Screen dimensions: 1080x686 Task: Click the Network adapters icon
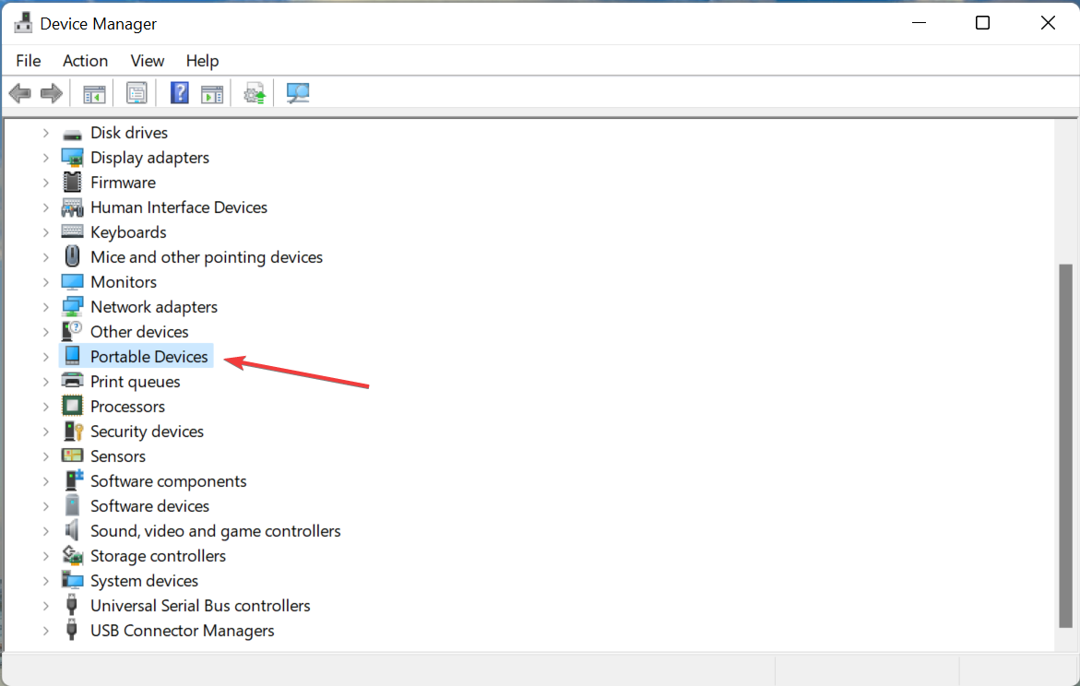click(x=72, y=306)
